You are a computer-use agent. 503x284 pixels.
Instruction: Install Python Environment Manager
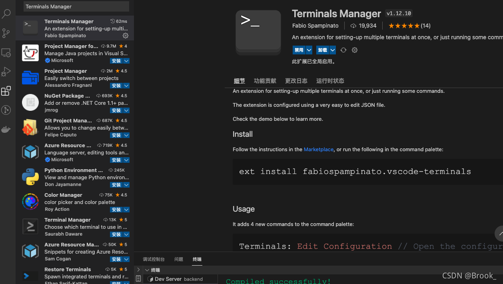pos(116,185)
